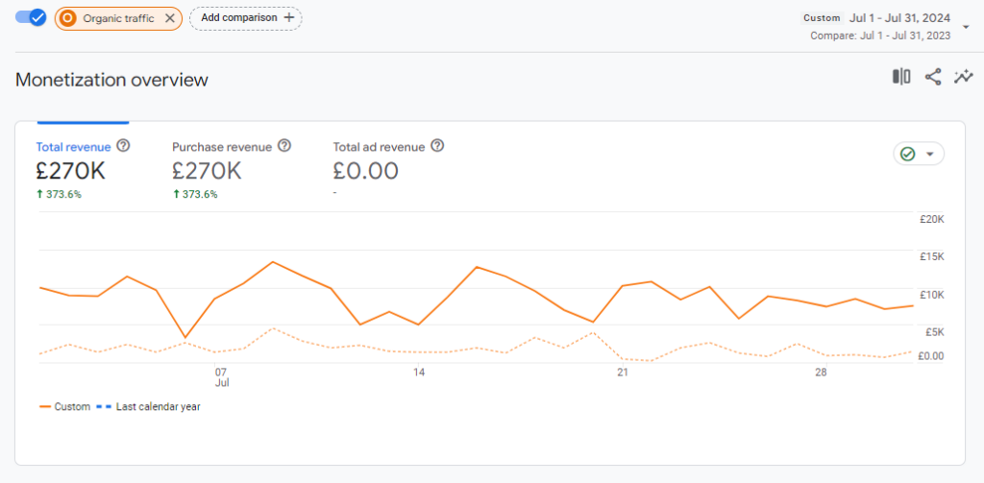Click the Add comparison button
Image resolution: width=984 pixels, height=483 pixels.
click(246, 17)
